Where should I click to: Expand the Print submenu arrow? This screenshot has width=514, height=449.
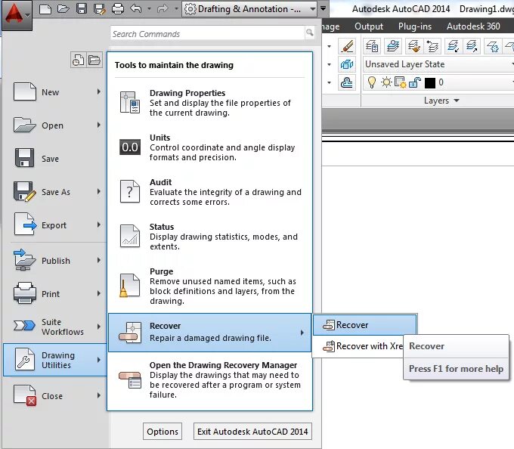click(x=99, y=293)
